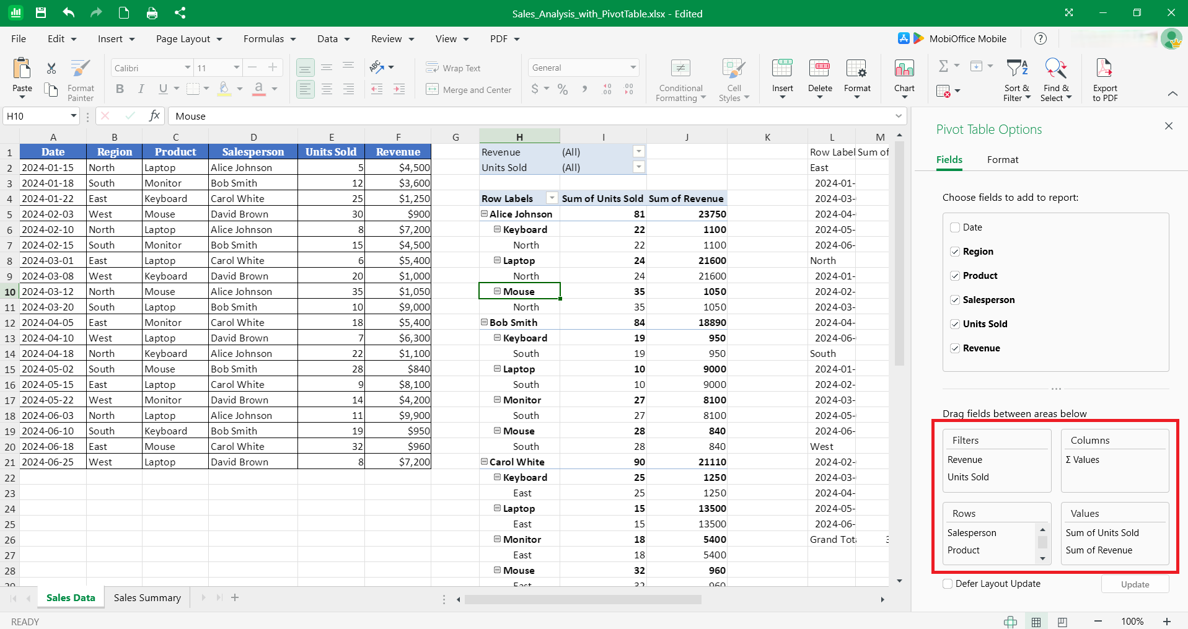This screenshot has height=629, width=1188.
Task: Click the Update button
Action: click(x=1135, y=584)
